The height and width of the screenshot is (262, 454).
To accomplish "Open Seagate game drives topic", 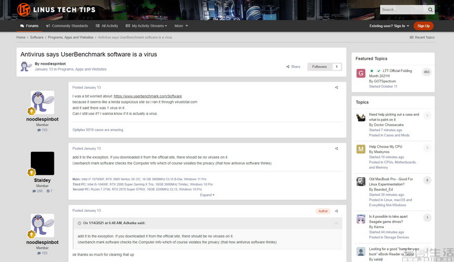I will 388,219.
